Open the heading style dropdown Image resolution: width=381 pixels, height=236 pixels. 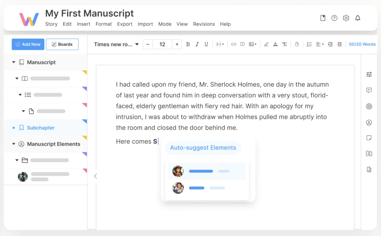coord(220,44)
